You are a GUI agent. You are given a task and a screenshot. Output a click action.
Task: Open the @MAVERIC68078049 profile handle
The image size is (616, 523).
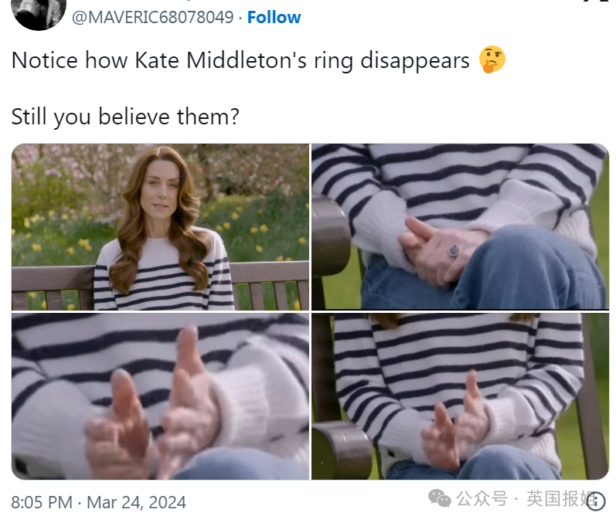153,17
